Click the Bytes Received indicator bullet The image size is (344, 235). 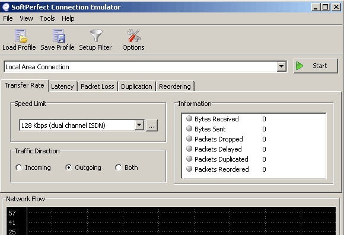pyautogui.click(x=189, y=118)
